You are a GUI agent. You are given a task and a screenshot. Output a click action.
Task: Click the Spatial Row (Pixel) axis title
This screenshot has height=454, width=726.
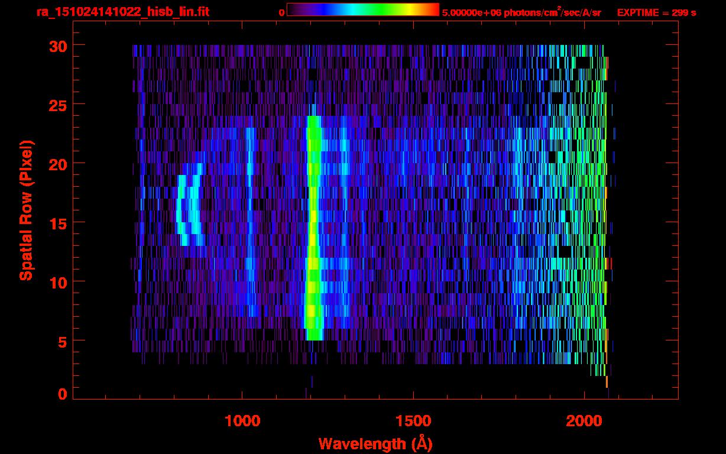click(25, 210)
